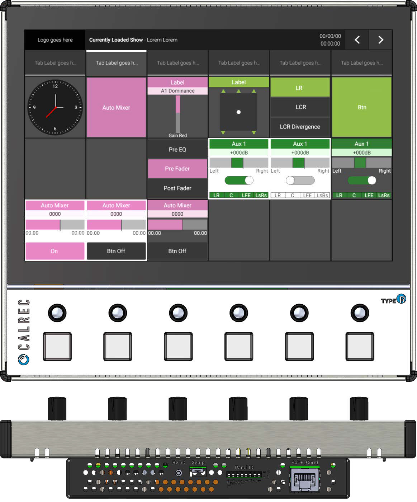Switch to the rightmost tab
Viewport: 417px width, 502px height.
362,63
